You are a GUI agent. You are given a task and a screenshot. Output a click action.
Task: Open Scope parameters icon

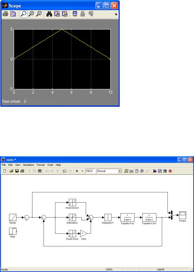click(13, 14)
